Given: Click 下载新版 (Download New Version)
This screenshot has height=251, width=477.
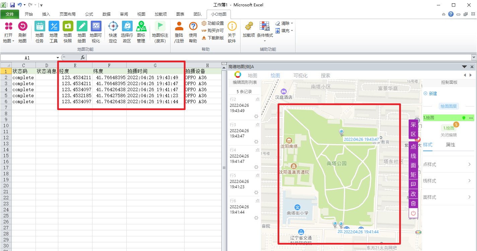Looking at the screenshot, I should [x=213, y=38].
